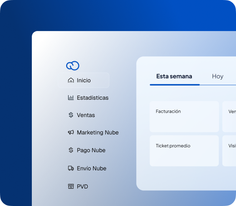Select the Hoy tab
This screenshot has width=236, height=206.
pos(217,76)
